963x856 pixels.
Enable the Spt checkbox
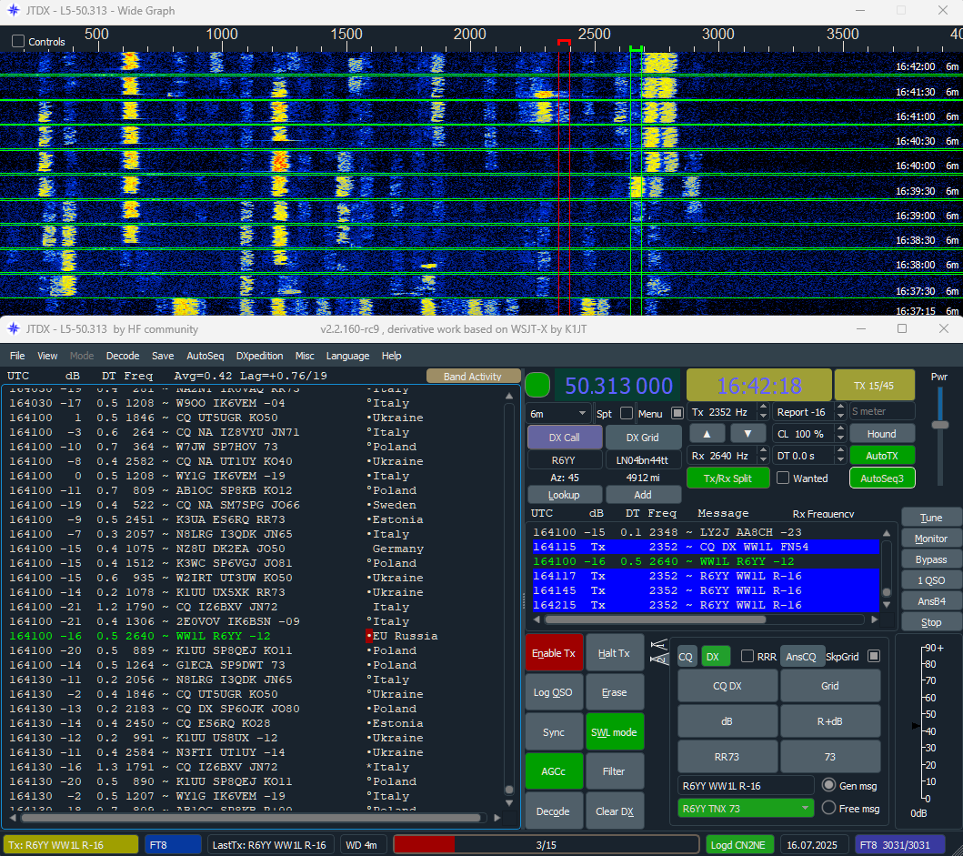[x=627, y=413]
